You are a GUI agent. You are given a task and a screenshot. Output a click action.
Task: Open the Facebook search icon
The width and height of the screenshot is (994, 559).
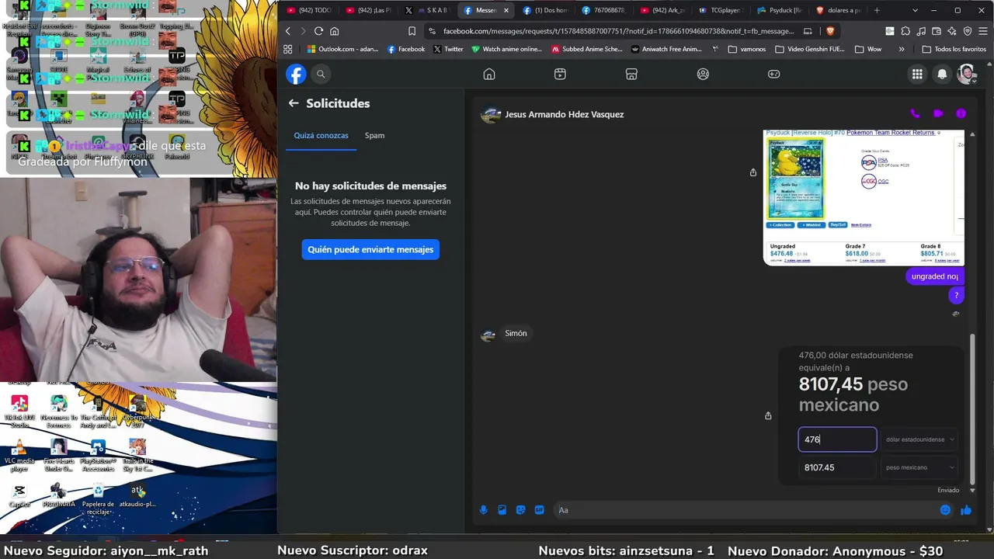point(321,74)
